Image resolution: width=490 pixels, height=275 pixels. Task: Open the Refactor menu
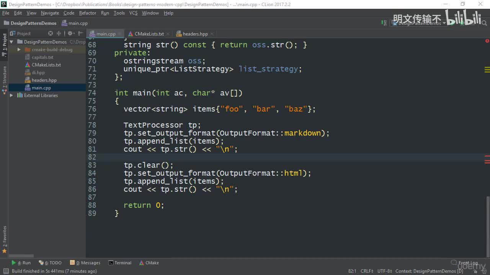88,13
